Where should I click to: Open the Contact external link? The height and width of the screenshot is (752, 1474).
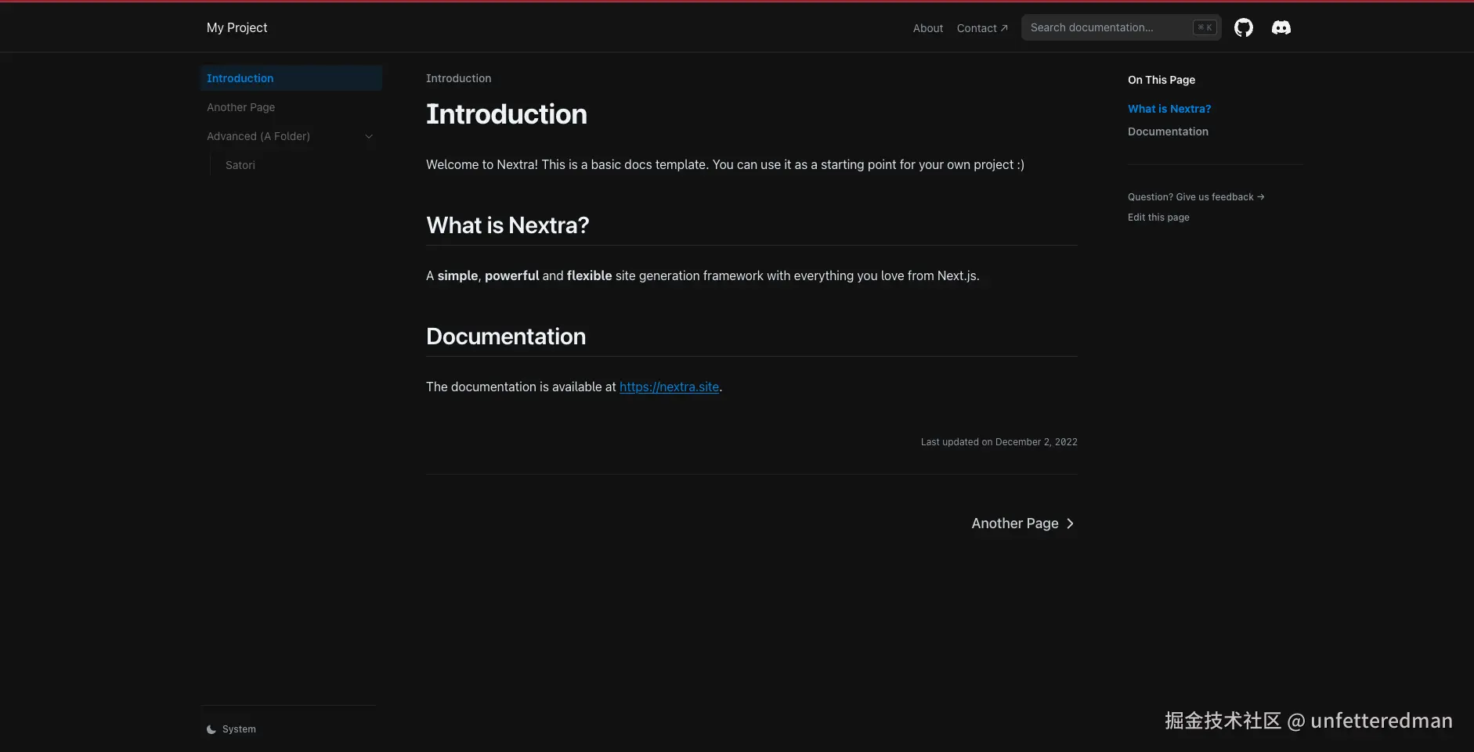click(982, 28)
